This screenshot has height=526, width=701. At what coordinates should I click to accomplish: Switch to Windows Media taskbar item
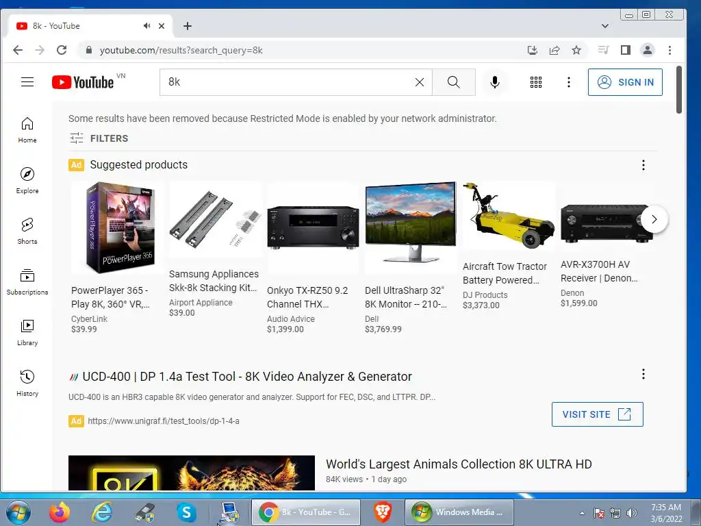pyautogui.click(x=459, y=512)
